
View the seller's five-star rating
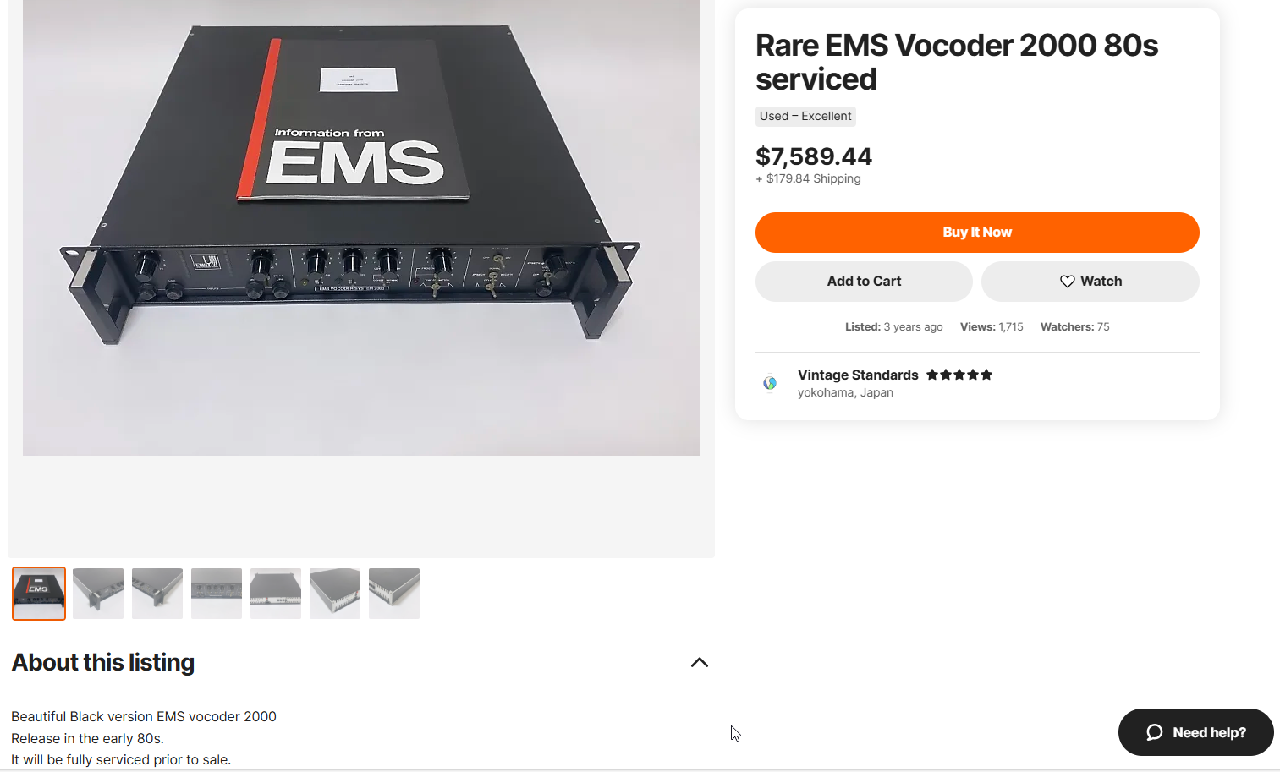pyautogui.click(x=959, y=375)
